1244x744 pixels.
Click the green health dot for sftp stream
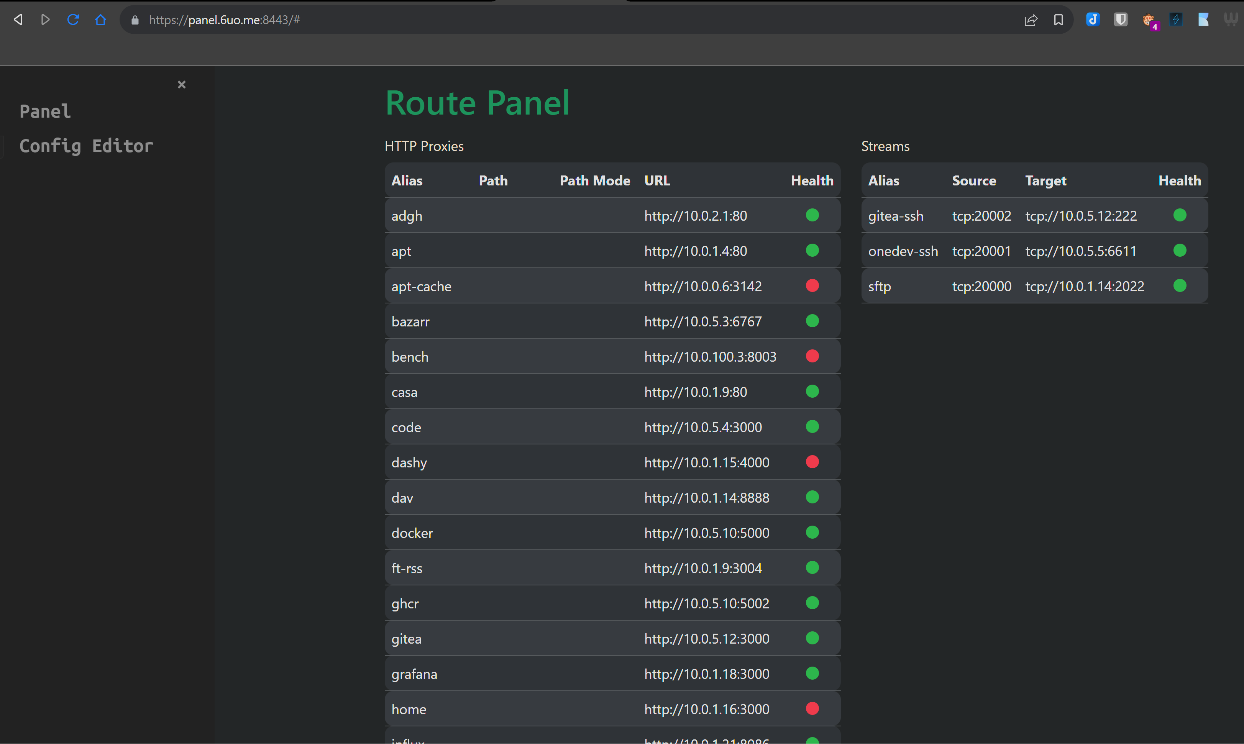click(x=1180, y=286)
